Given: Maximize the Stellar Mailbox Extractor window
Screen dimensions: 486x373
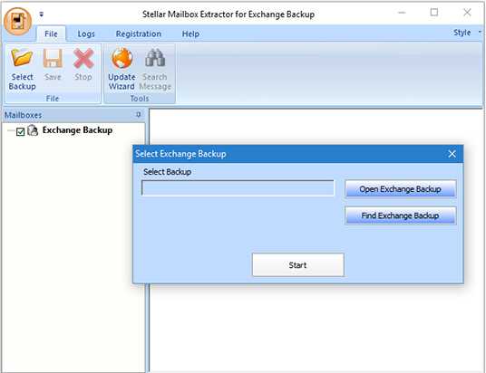Looking at the screenshot, I should coord(434,13).
